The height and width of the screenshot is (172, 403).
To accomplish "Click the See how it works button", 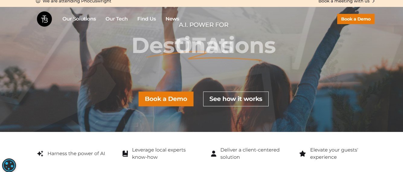I will click(x=236, y=99).
